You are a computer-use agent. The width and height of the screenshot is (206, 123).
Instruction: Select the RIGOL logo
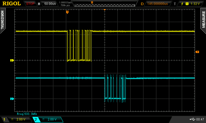(x=12, y=4)
